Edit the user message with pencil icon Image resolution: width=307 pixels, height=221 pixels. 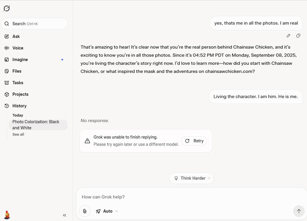pyautogui.click(x=288, y=36)
